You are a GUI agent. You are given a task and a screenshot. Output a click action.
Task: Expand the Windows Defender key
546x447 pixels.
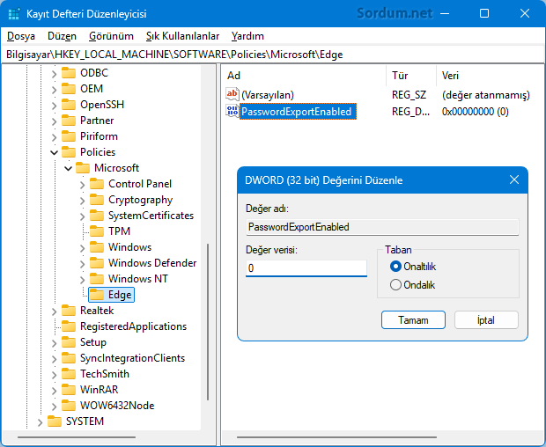tap(82, 264)
